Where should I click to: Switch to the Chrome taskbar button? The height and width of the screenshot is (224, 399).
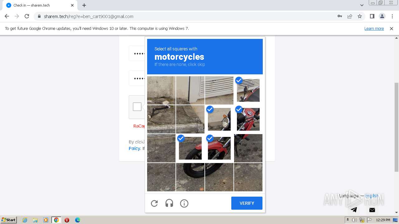coord(56,220)
